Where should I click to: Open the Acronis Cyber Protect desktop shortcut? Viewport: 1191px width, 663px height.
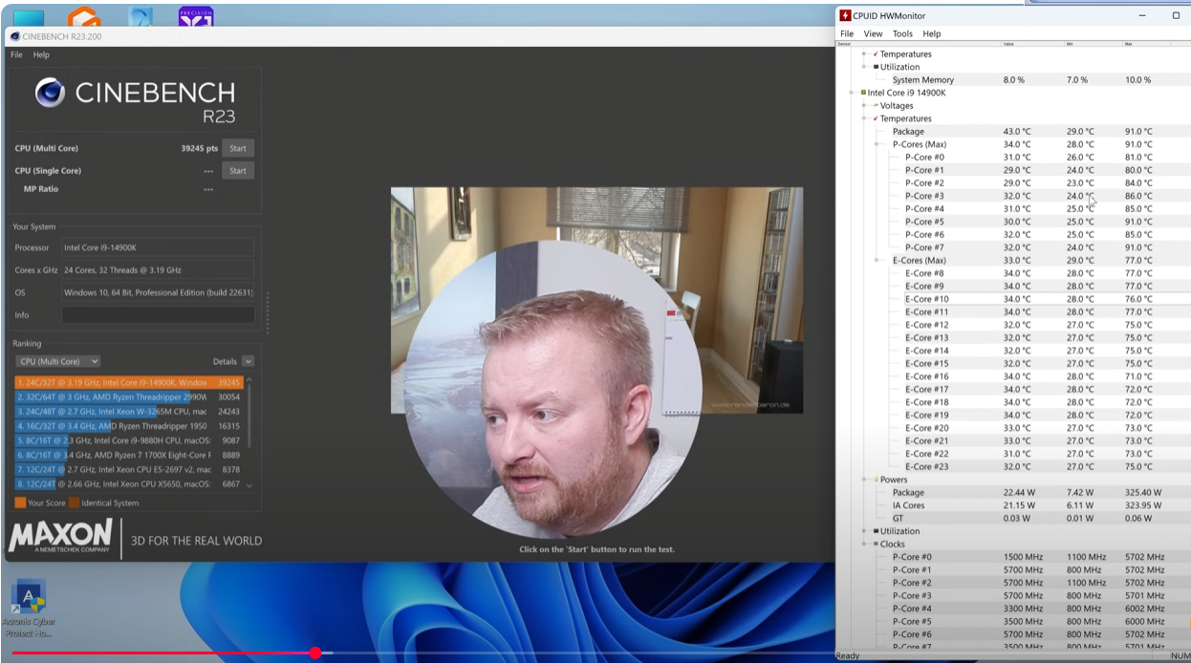29,610
